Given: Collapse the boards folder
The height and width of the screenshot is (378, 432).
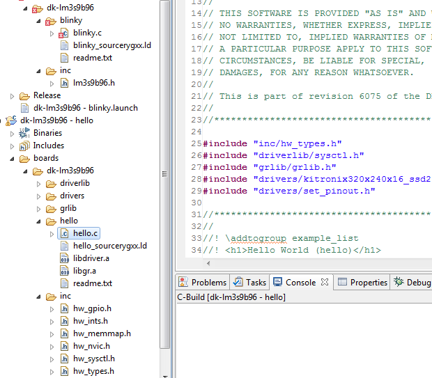Looking at the screenshot, I should [x=12, y=159].
